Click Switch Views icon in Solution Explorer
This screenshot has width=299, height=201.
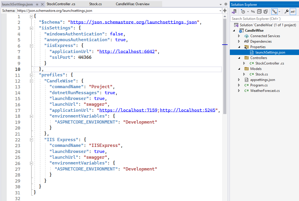[x=234, y=12]
